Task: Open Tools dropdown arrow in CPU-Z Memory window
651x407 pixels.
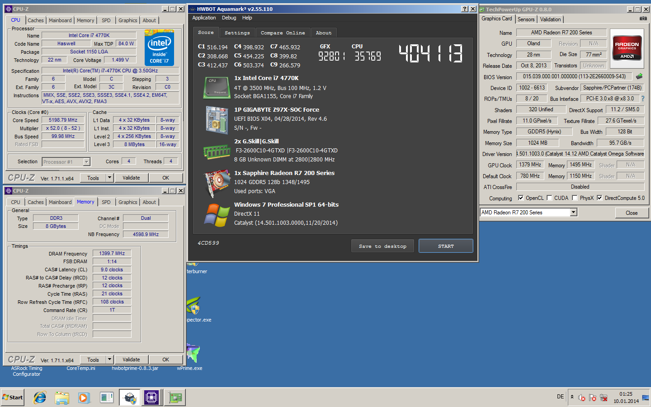Action: tap(109, 360)
